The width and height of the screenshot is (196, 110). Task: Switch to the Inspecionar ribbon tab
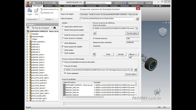pyautogui.click(x=79, y=6)
